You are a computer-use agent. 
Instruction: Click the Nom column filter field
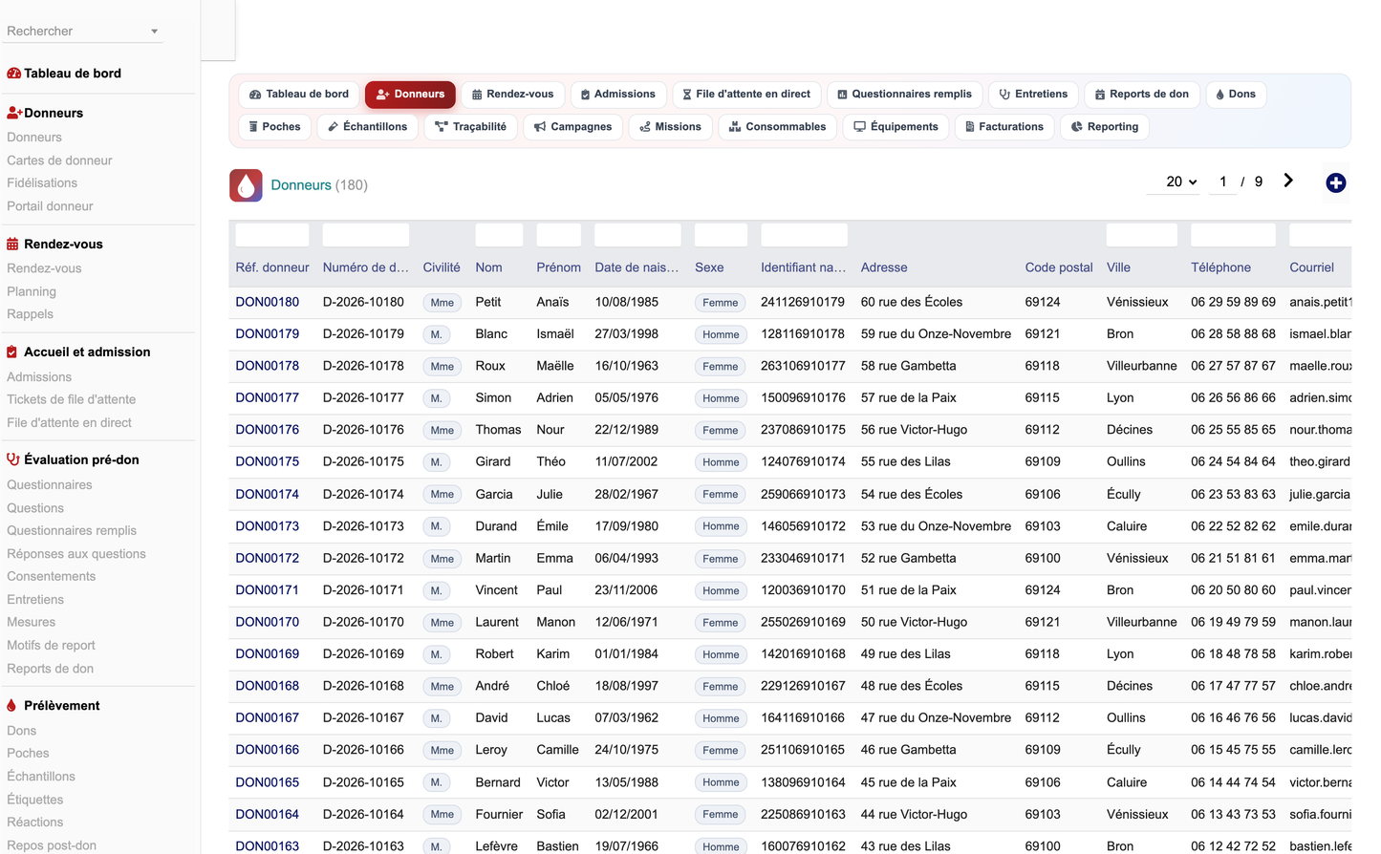499,235
